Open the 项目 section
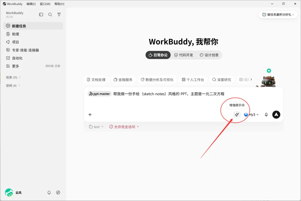301x201 pixels. point(33,42)
